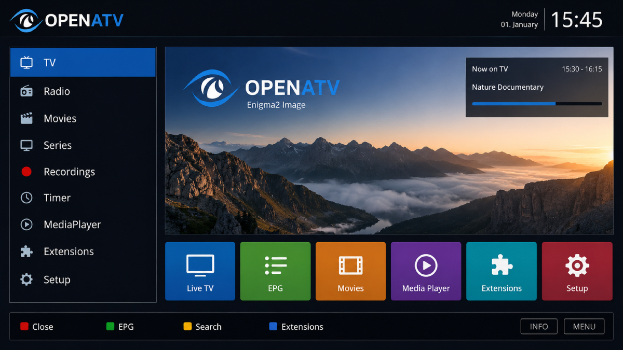The image size is (623, 350).
Task: Click the 15:30 - 16:15 time range
Action: coord(582,69)
